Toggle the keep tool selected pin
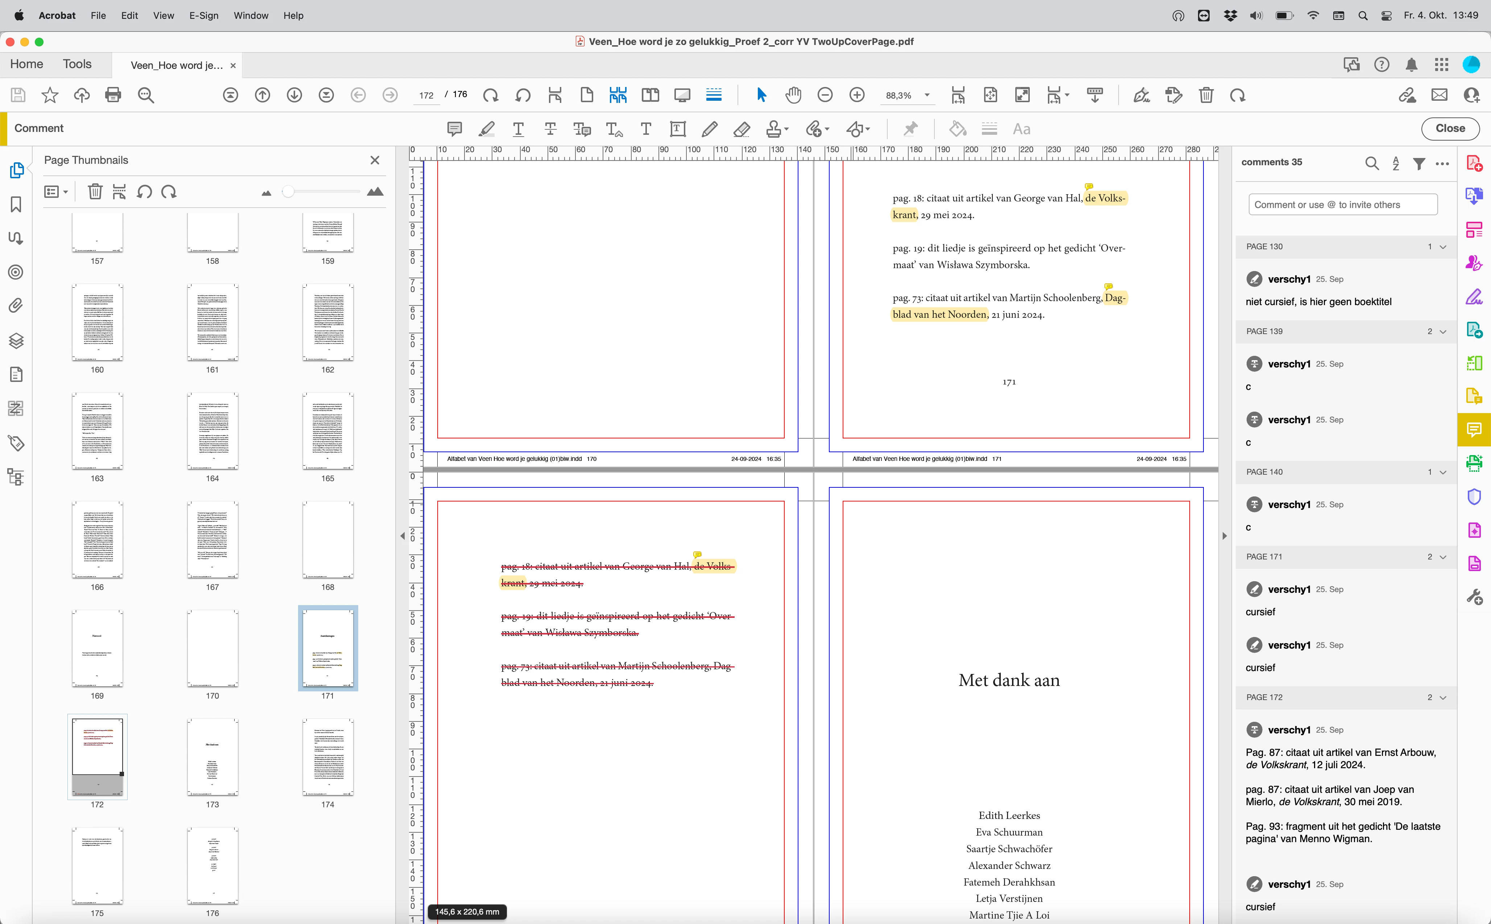 click(x=910, y=129)
